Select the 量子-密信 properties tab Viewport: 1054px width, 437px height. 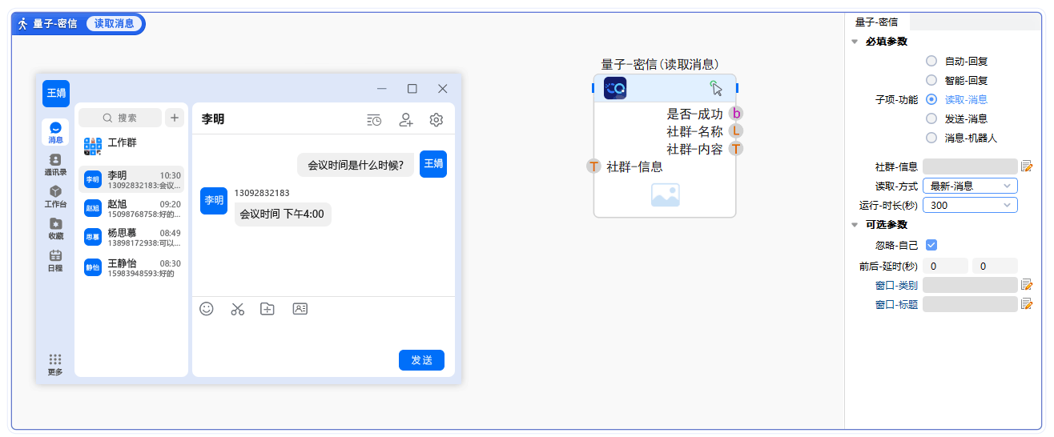tap(876, 22)
